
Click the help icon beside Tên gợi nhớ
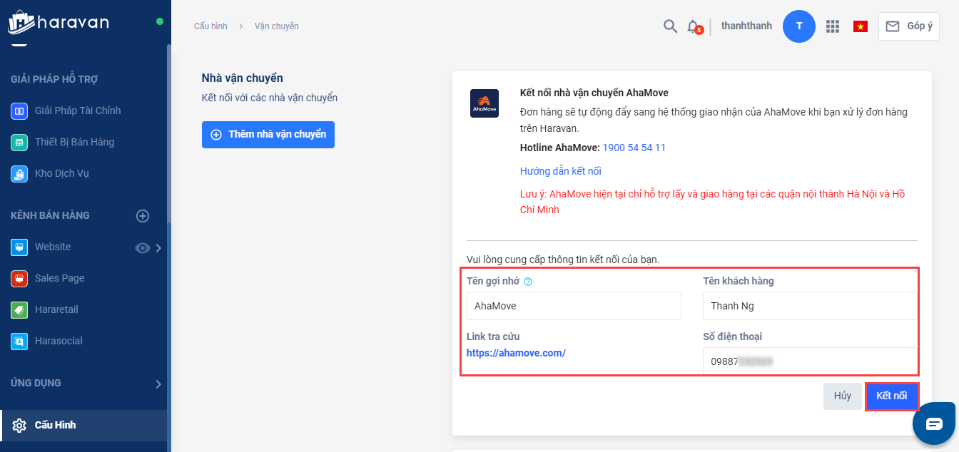(x=528, y=282)
